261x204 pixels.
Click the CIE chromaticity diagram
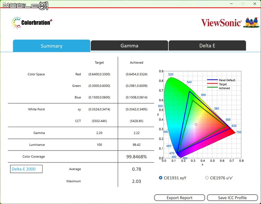pyautogui.click(x=202, y=114)
